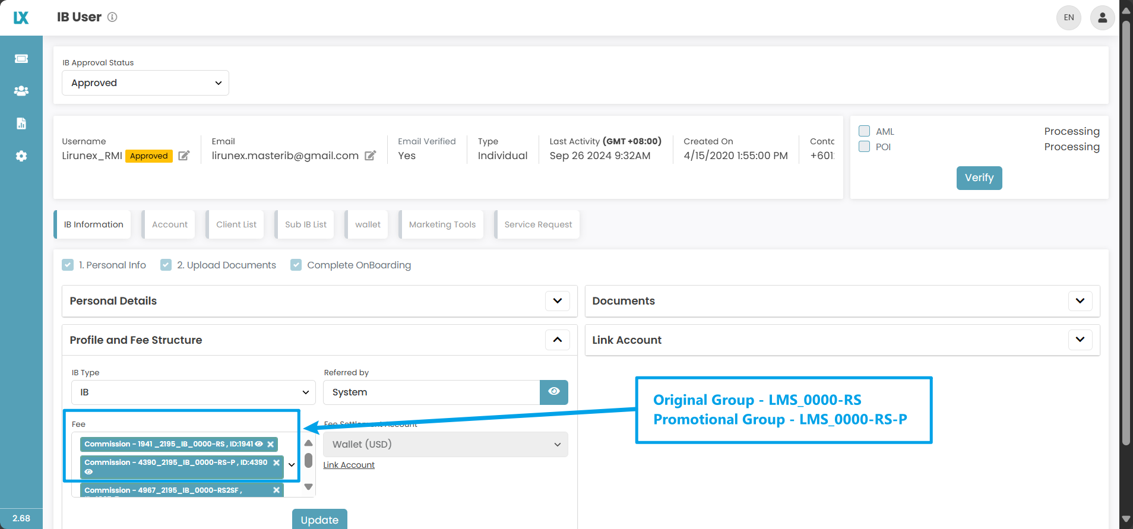
Task: Expand the Personal Details section
Action: pos(557,301)
